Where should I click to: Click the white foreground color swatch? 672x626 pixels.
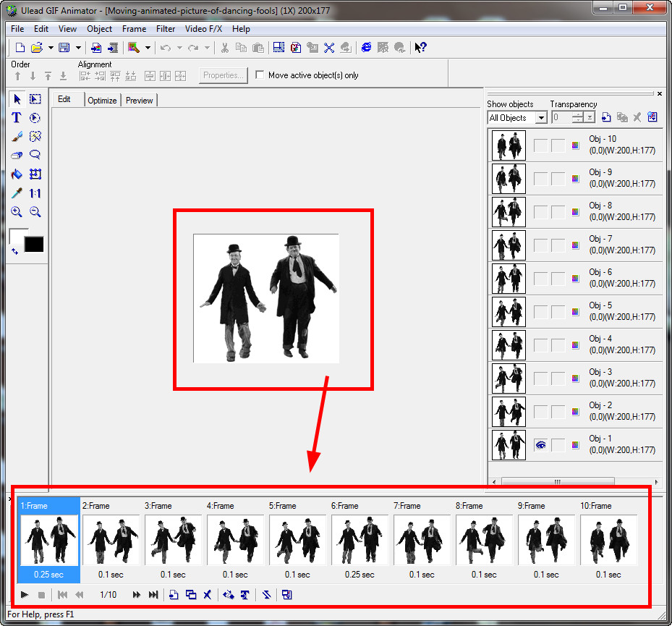17,234
